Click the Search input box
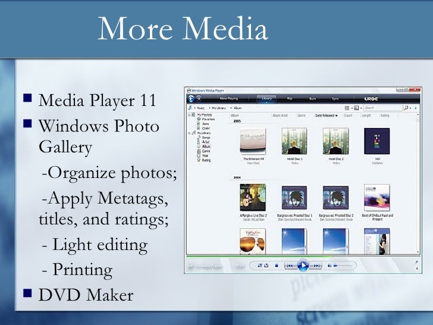433x325 pixels. click(382, 108)
